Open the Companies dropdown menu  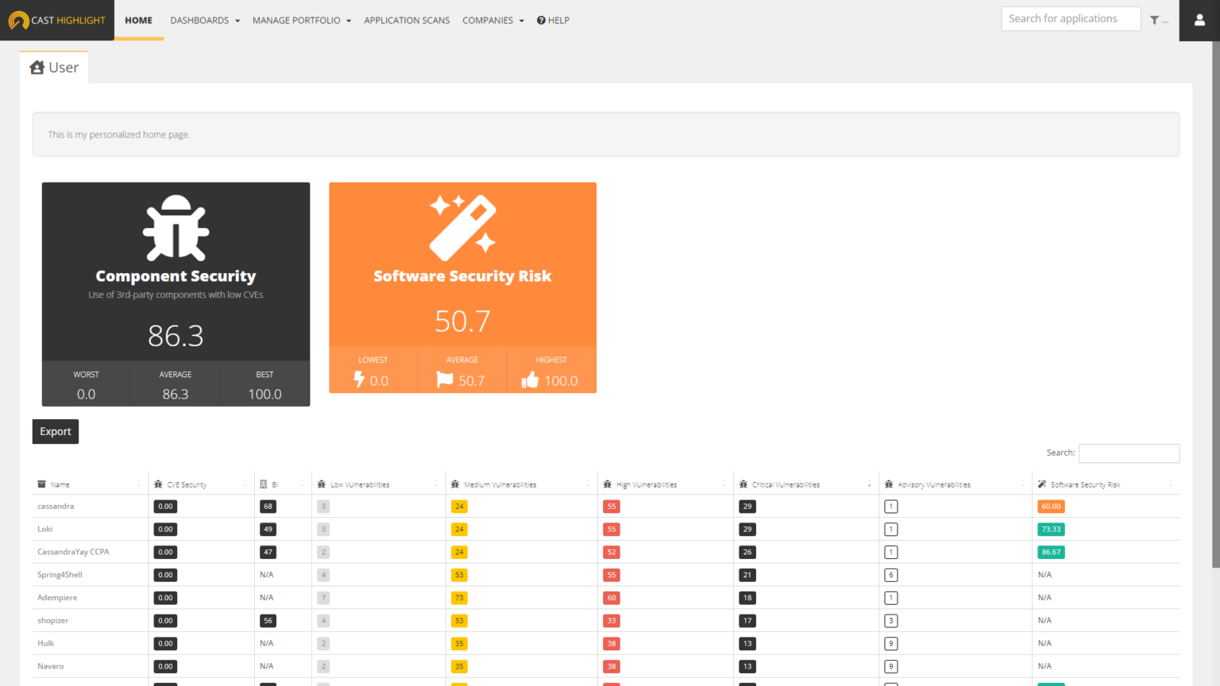point(492,20)
